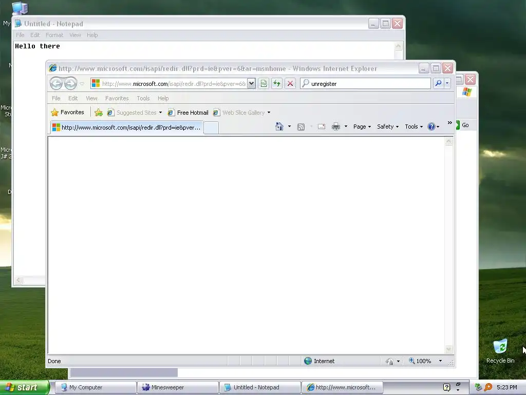Click the IE vertical scrollbar up arrow
Image resolution: width=526 pixels, height=395 pixels.
click(x=448, y=141)
